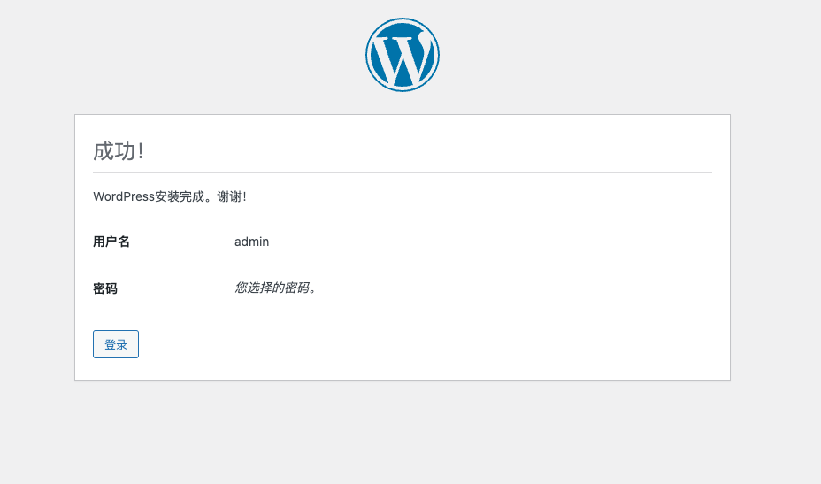The width and height of the screenshot is (821, 484).
Task: Click the 密码 label
Action: 105,288
